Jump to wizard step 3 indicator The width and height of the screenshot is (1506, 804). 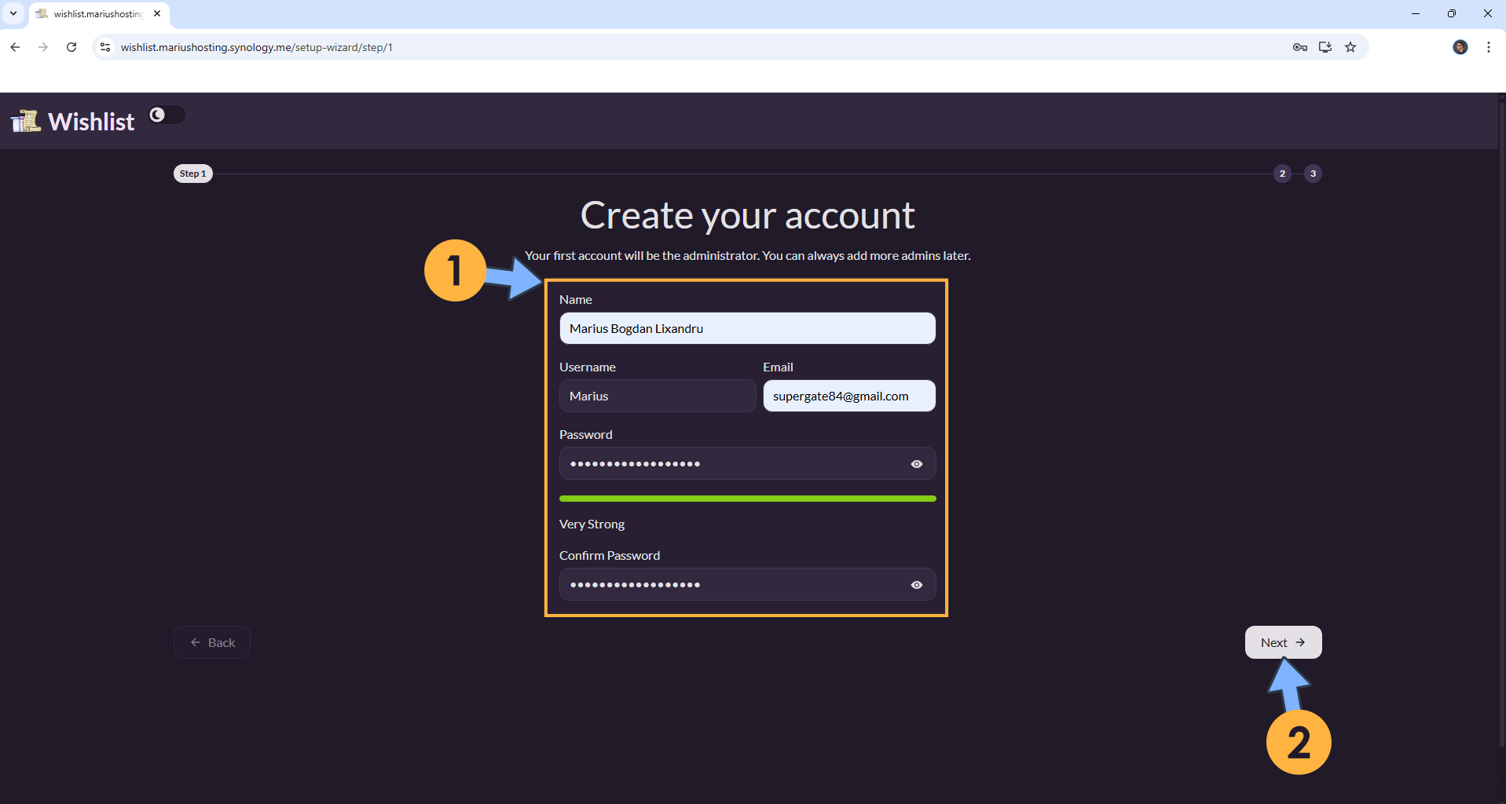1313,174
